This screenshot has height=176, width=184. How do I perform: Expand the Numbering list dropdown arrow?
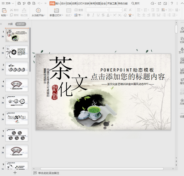coord(148,10)
